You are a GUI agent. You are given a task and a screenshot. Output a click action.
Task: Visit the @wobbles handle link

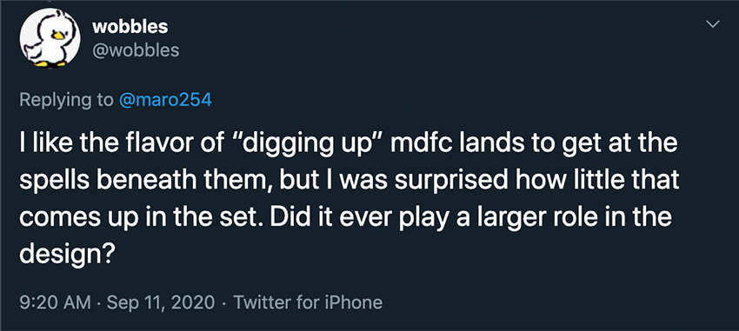tap(136, 50)
